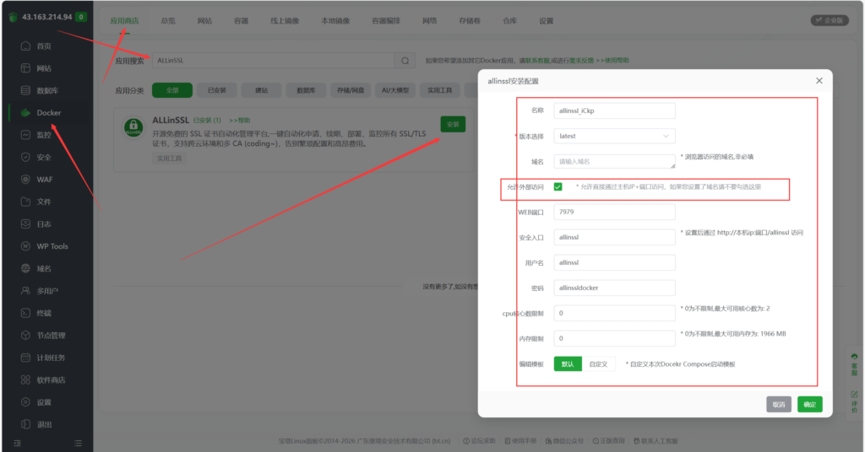The width and height of the screenshot is (865, 452).
Task: Filter apps by 全部 category
Action: 172,90
